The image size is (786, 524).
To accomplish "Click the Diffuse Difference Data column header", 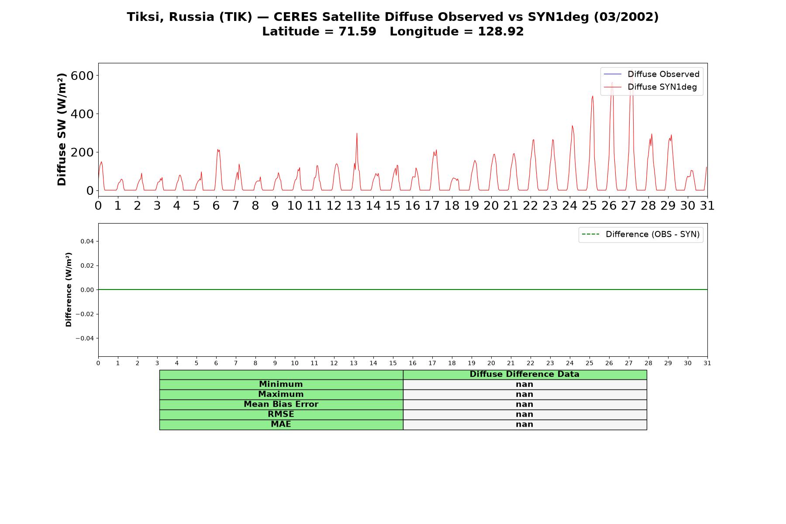I will 524,374.
